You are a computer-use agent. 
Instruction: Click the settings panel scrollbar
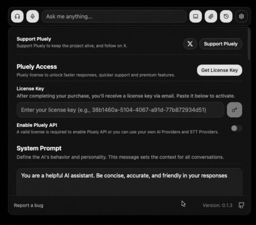249,44
